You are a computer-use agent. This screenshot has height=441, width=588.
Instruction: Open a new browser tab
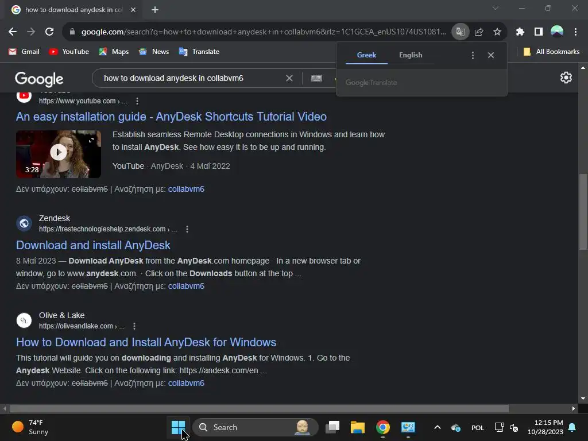coord(155,10)
